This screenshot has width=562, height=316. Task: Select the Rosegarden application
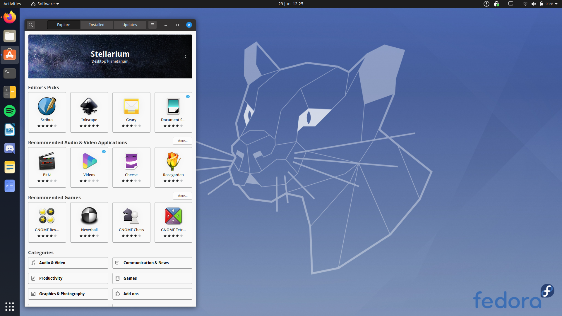173,167
